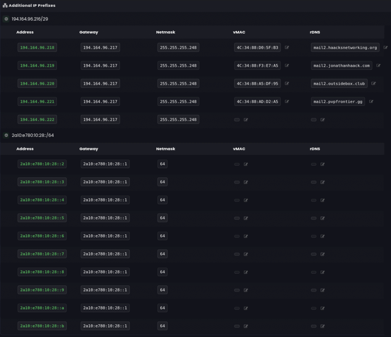Edit rDNS for mail2.outsidebox.club
This screenshot has width=391, height=337.
pos(373,84)
